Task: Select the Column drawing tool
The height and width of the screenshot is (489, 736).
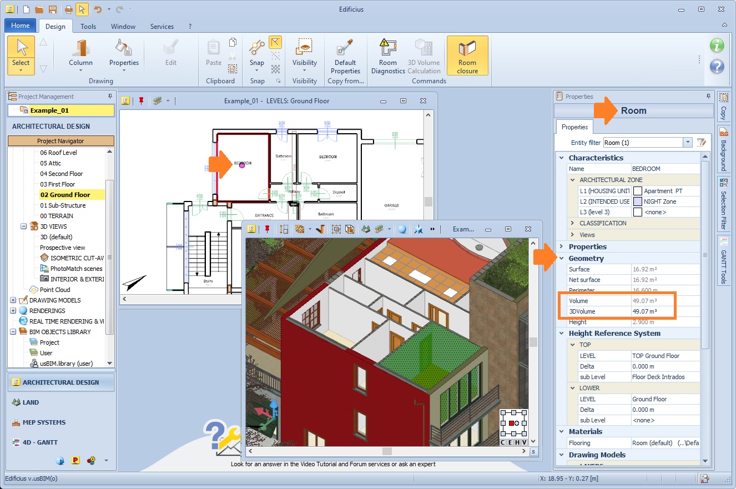Action: point(81,48)
